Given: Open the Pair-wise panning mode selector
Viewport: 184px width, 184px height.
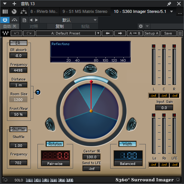Looking at the screenshot, I should 55,163.
